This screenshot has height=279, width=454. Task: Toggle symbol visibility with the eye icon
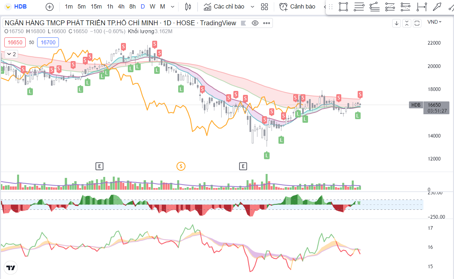pos(255,23)
